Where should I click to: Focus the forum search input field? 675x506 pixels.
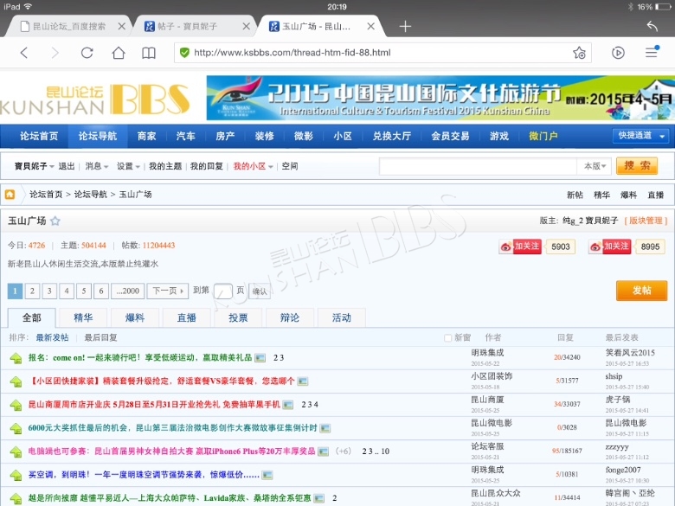(478, 166)
